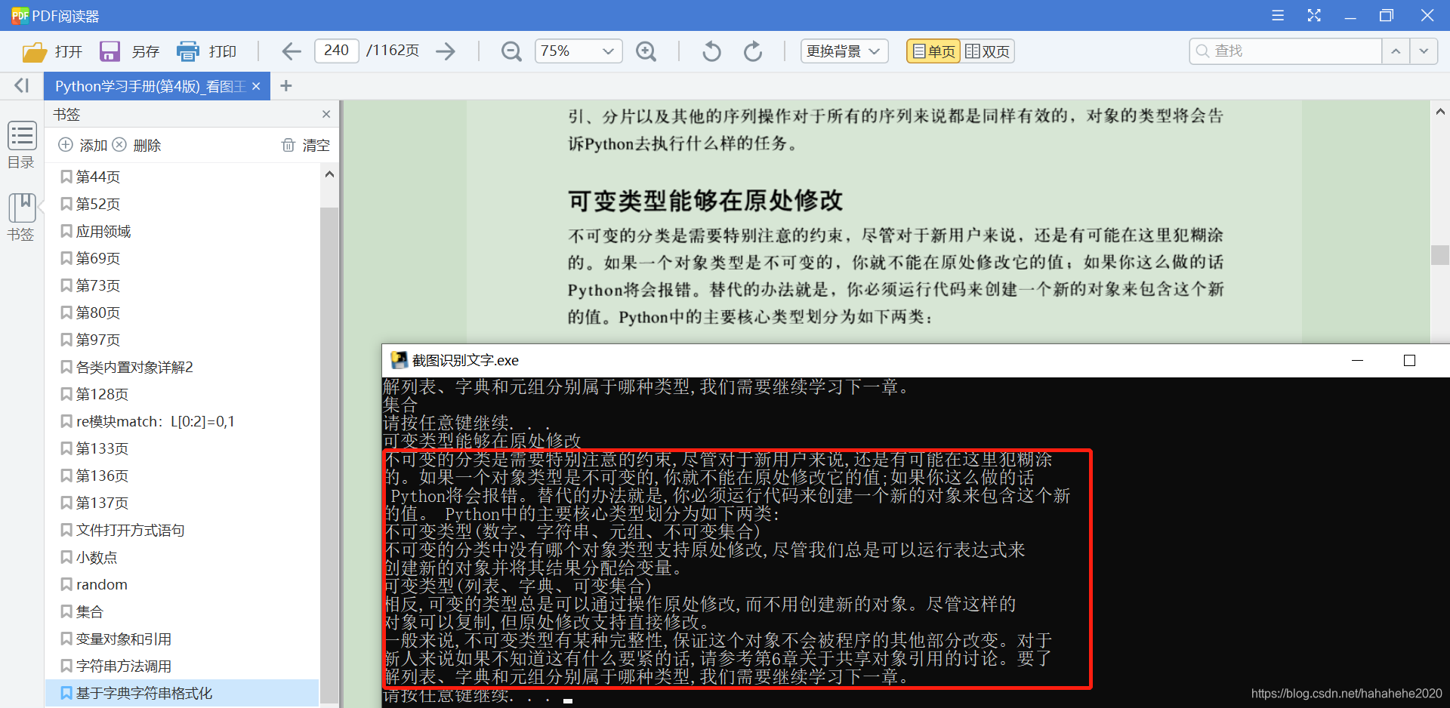Open the 更换背景 dropdown
This screenshot has height=708, width=1450.
[x=844, y=51]
